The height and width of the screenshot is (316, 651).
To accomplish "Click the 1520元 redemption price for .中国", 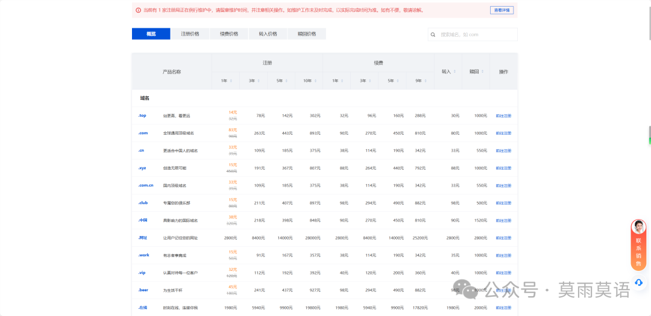I will 480,220.
